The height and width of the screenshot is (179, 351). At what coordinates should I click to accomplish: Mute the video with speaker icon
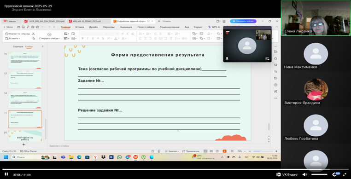pos(304,174)
